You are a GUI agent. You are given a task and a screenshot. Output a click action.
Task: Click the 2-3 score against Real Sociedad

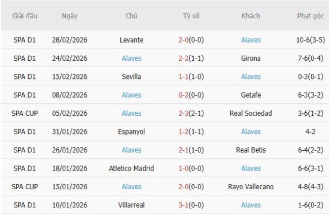coord(191,113)
